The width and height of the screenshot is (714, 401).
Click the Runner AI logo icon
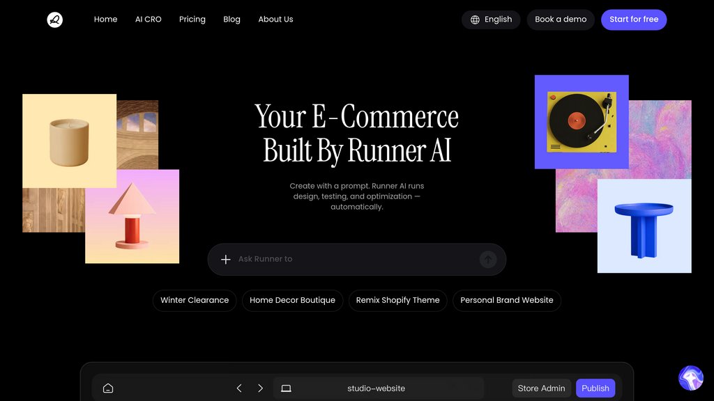point(55,19)
